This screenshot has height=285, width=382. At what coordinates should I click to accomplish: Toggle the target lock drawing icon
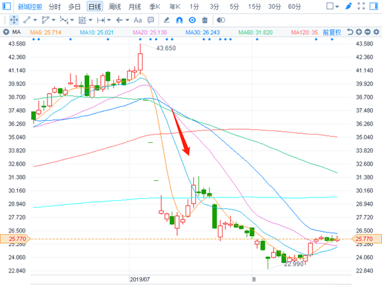point(192,20)
